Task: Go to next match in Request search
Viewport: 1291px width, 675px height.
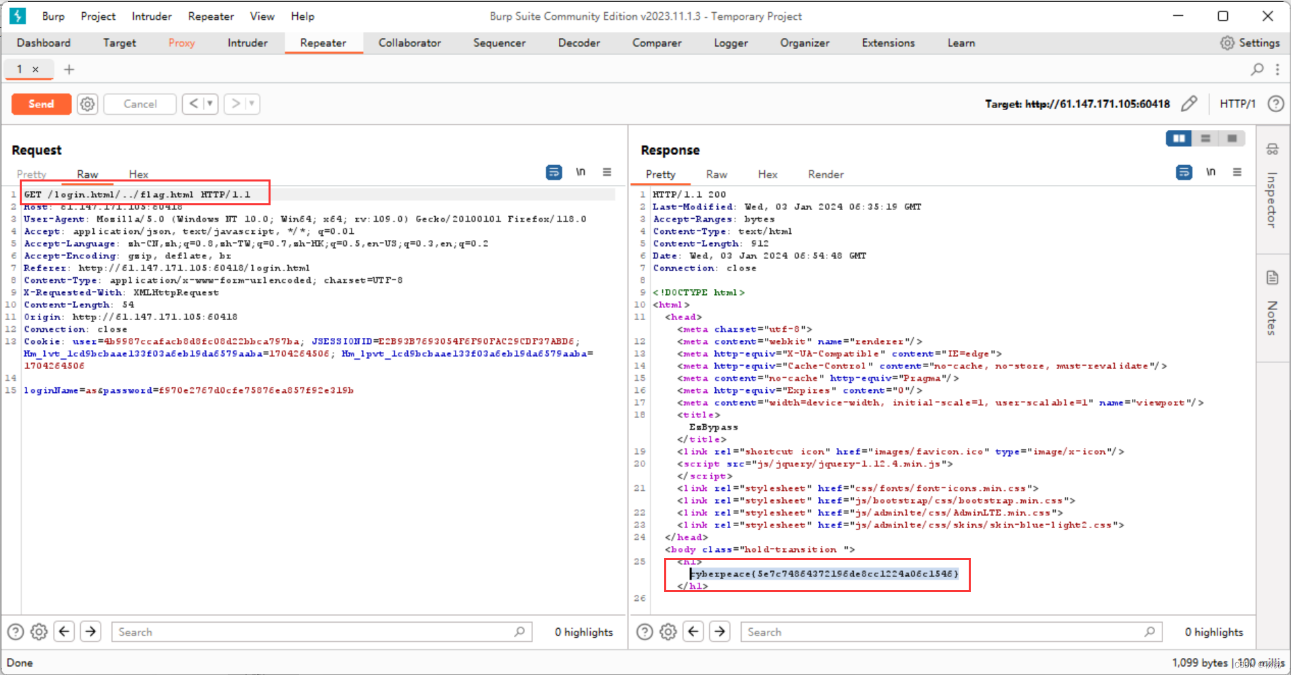Action: point(90,631)
